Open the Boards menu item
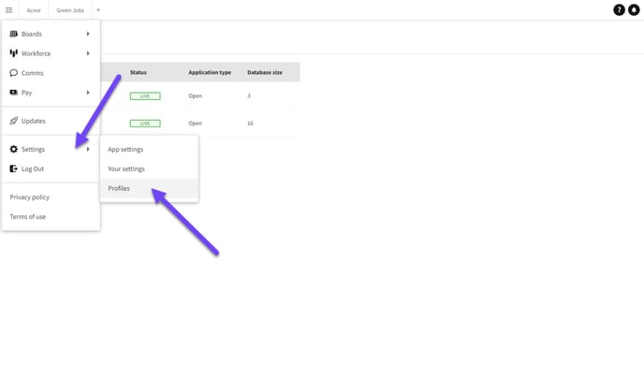The height and width of the screenshot is (366, 644). (51, 34)
